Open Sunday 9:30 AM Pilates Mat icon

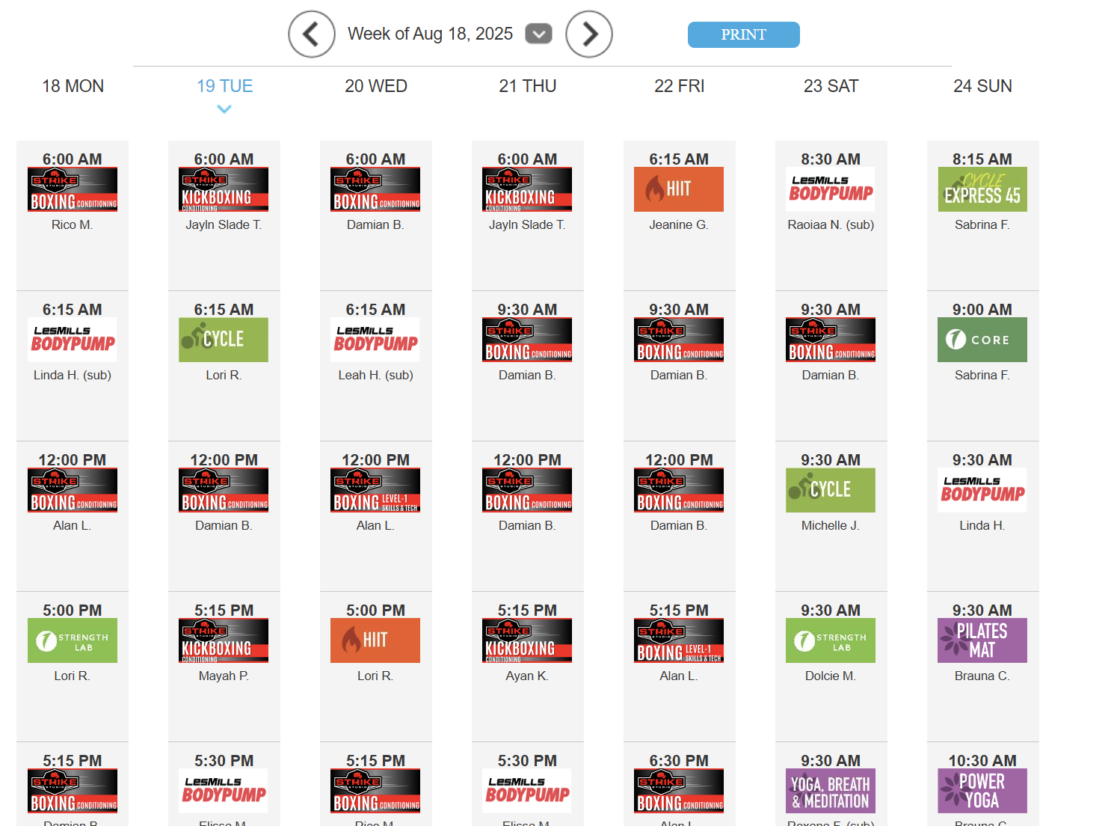click(x=982, y=640)
